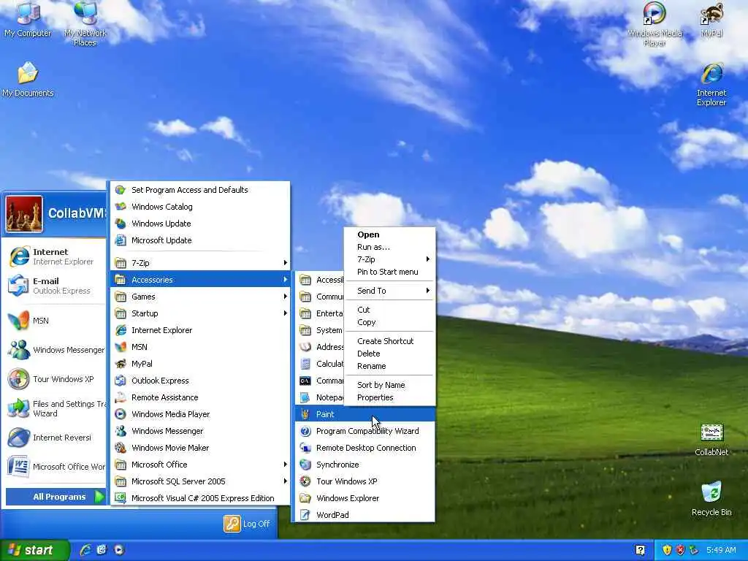Open Program Compatibility Wizard
The height and width of the screenshot is (561, 748).
365,431
